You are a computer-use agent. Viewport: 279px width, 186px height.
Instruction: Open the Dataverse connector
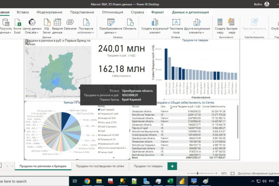[x=70, y=24]
